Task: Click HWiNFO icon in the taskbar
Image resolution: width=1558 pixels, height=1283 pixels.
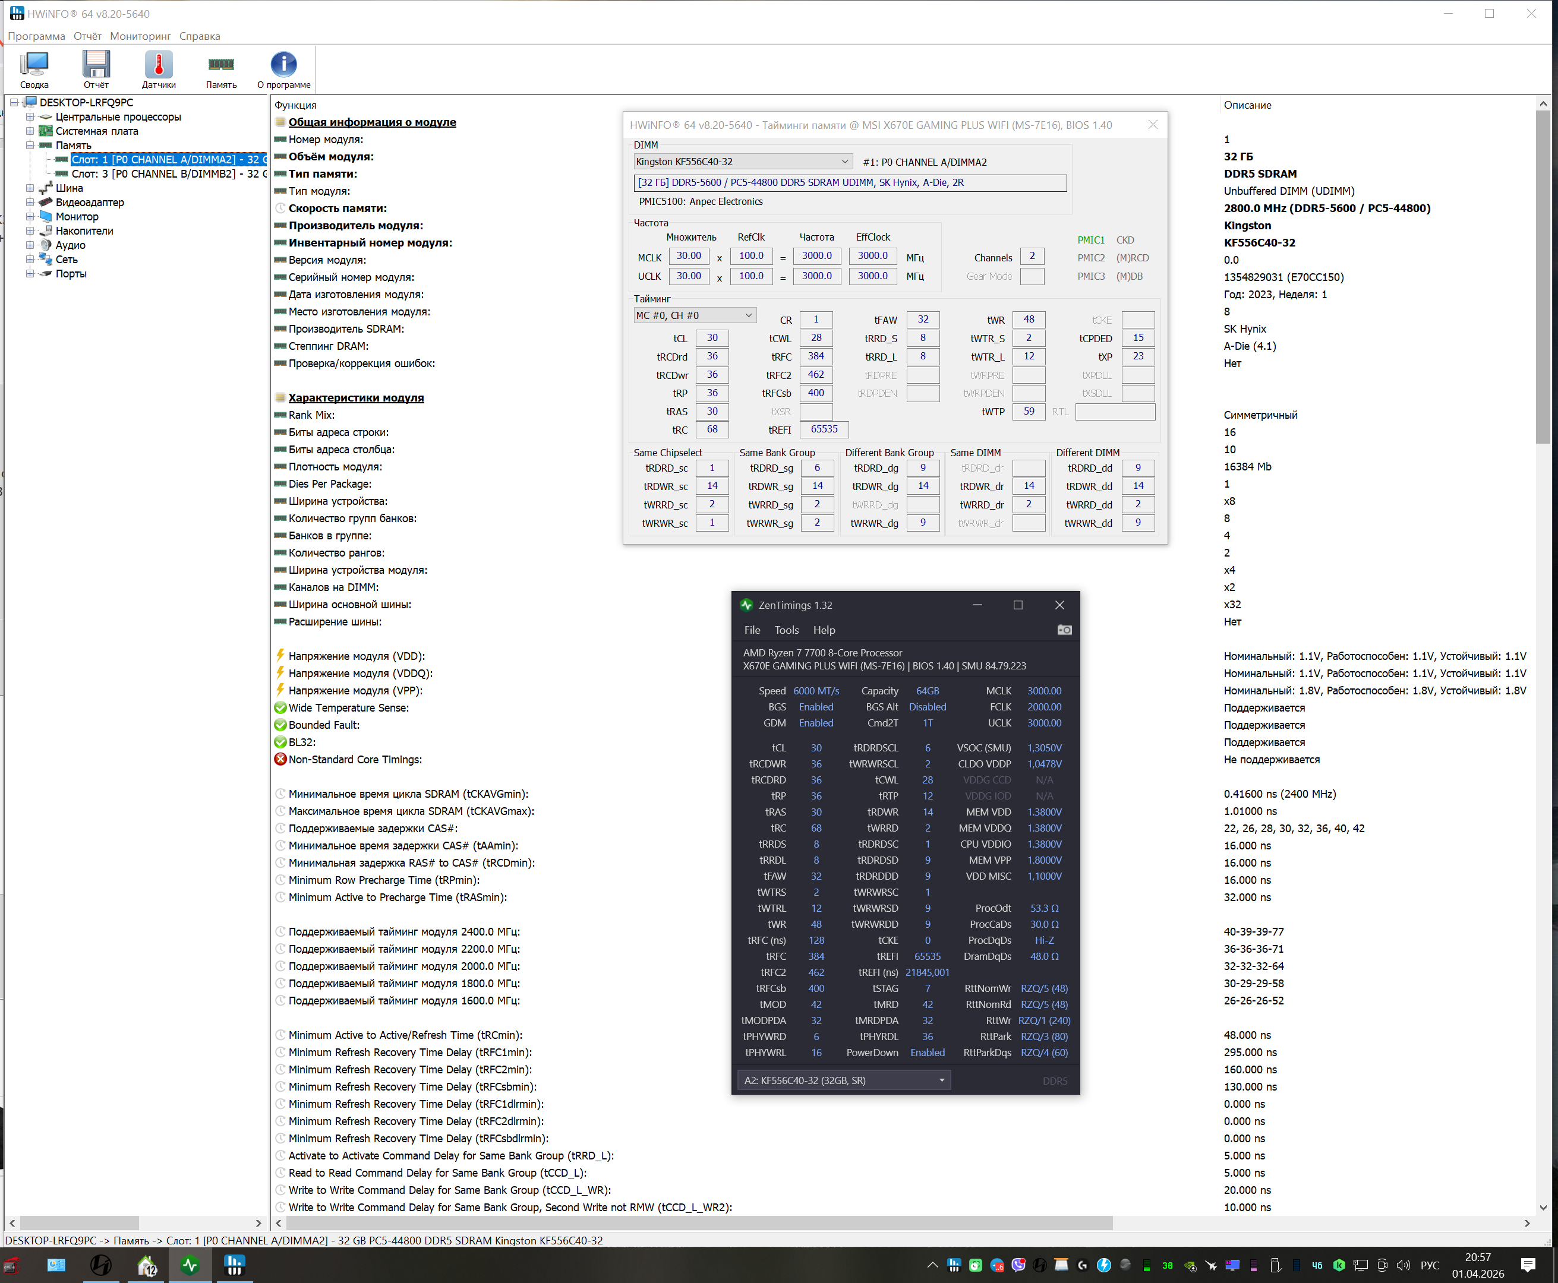Action: click(x=234, y=1265)
